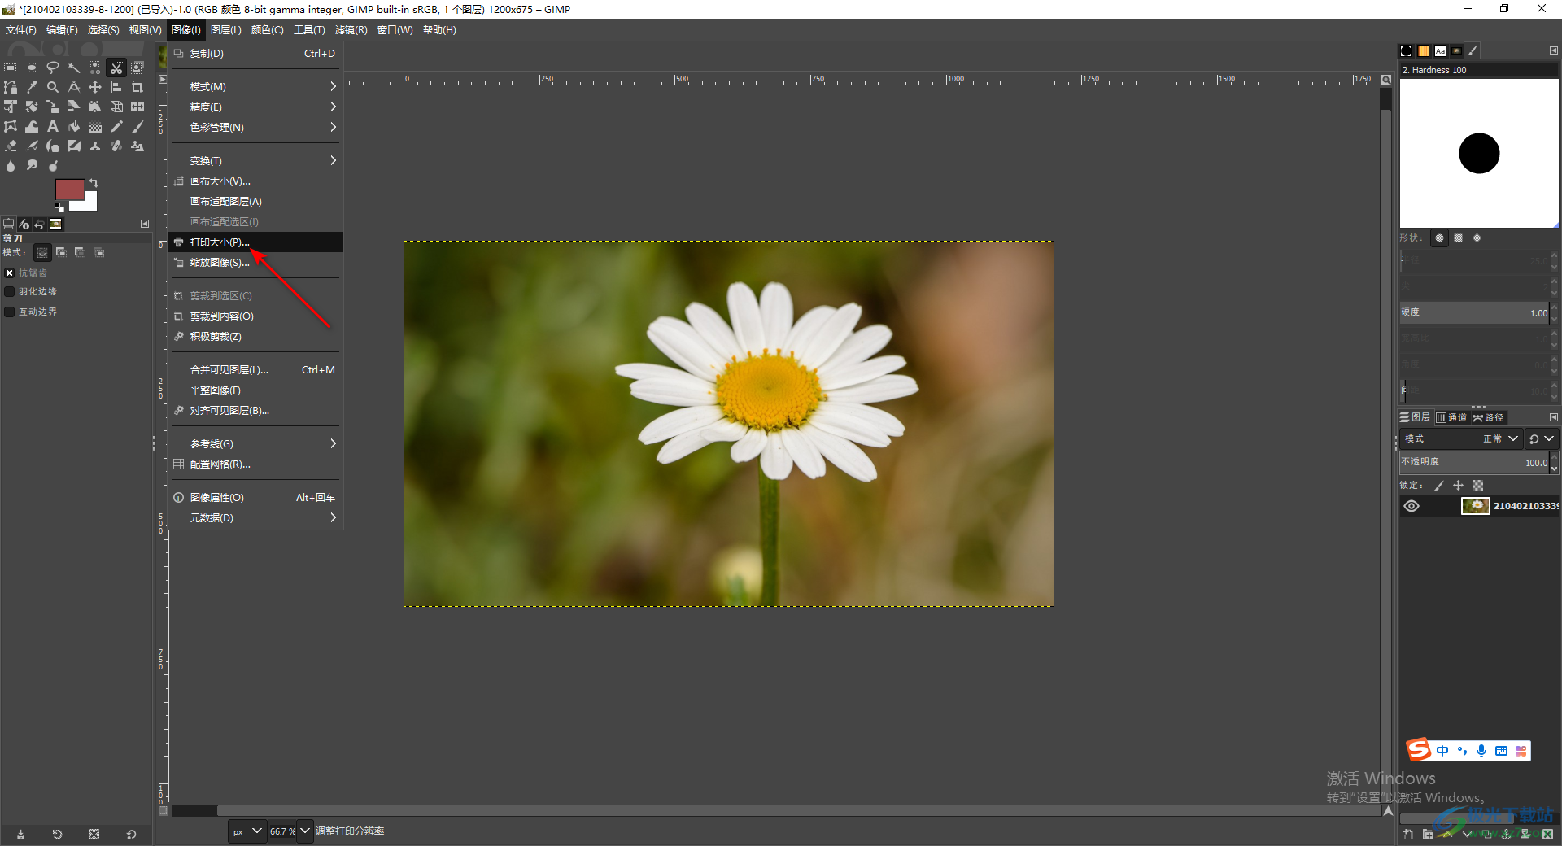The height and width of the screenshot is (846, 1562).
Task: Adjust the 不透明度 opacity slider
Action: point(1474,462)
